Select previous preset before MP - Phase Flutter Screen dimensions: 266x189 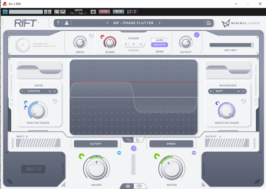[x=107, y=23]
